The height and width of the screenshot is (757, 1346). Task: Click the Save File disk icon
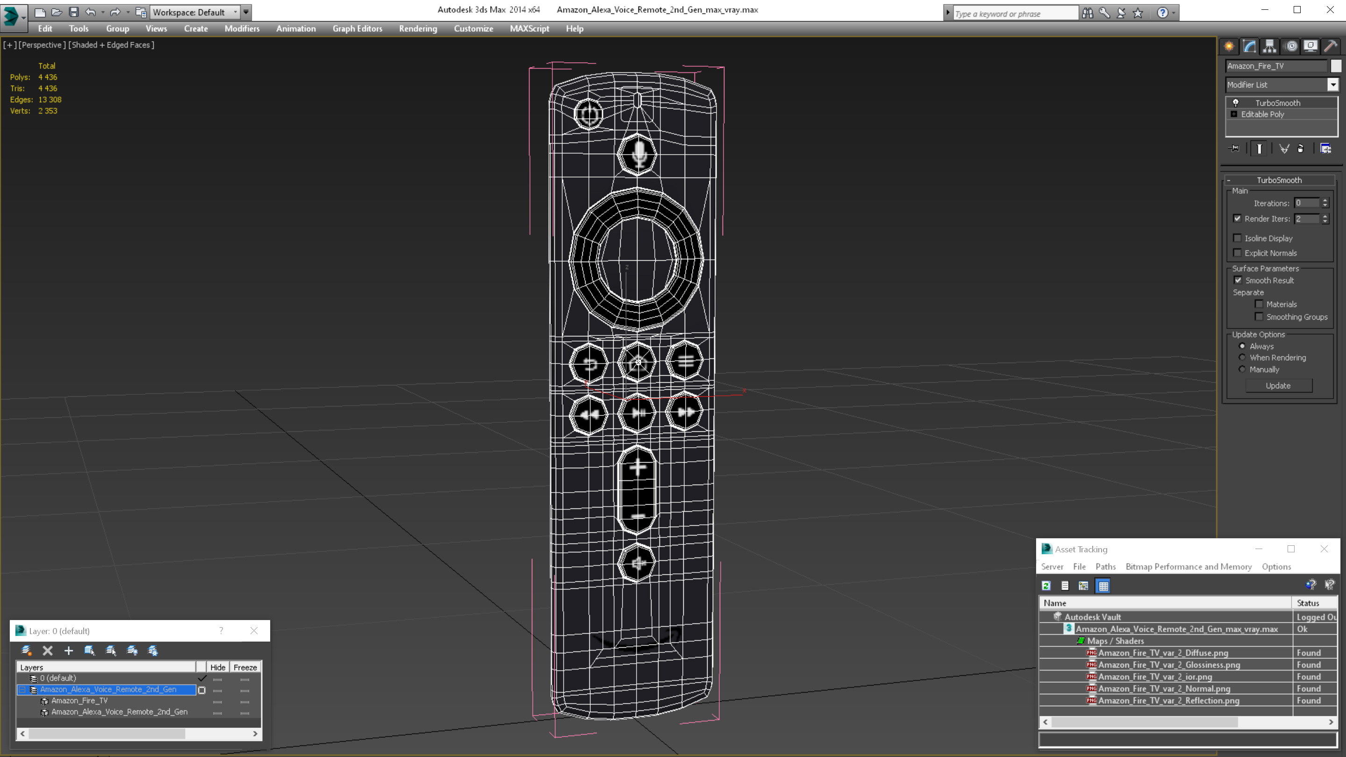(x=74, y=12)
